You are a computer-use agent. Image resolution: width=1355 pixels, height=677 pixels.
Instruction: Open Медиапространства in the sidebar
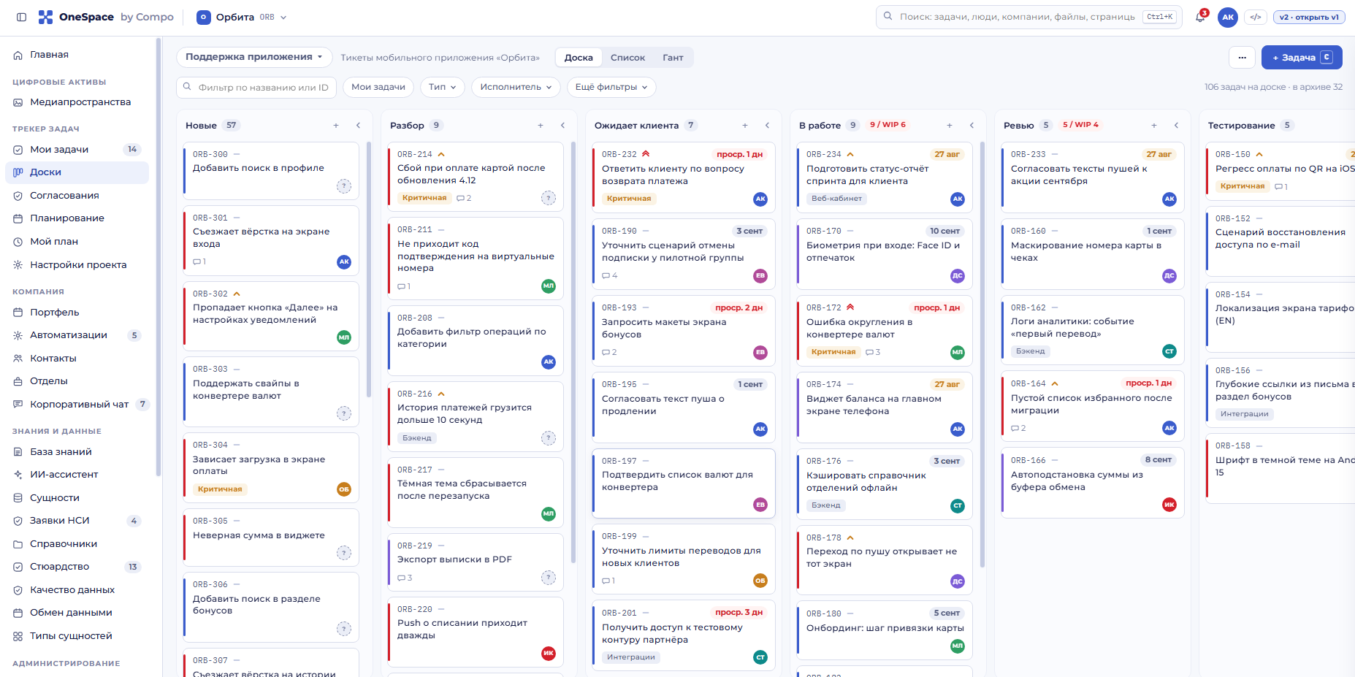point(77,102)
